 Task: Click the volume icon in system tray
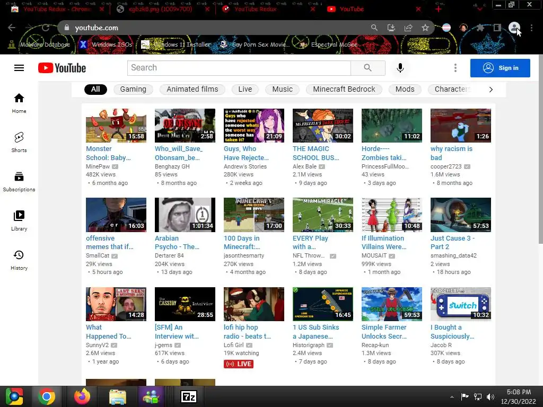click(x=491, y=396)
